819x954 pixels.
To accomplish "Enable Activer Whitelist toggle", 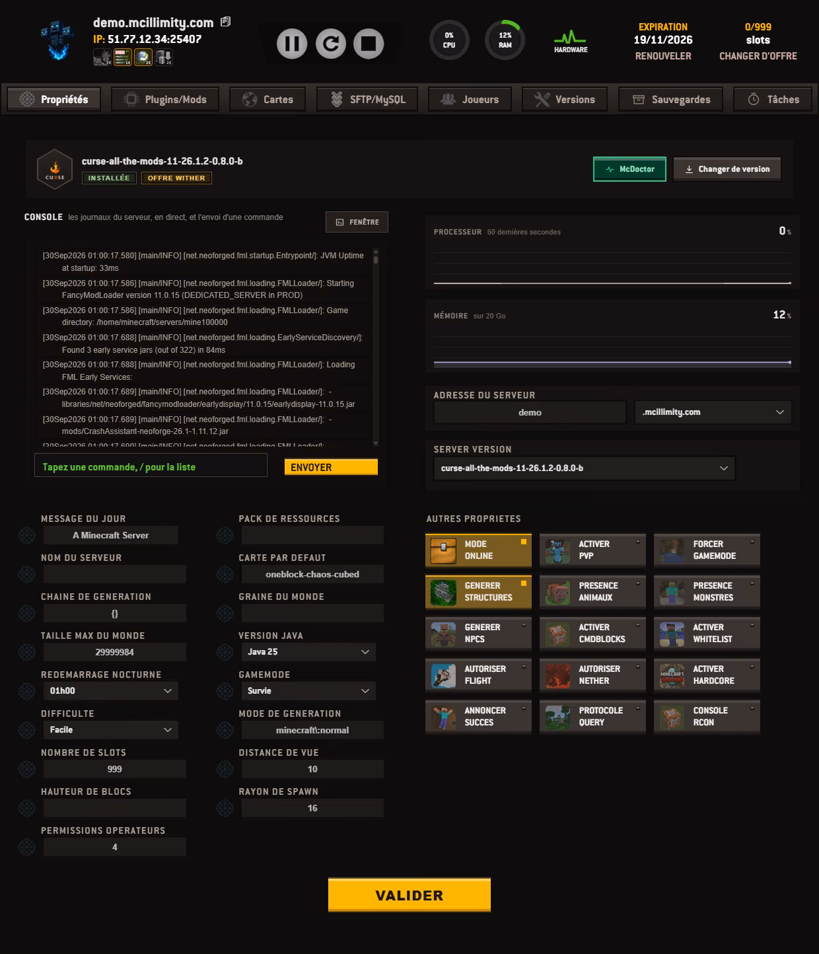I will [x=707, y=634].
